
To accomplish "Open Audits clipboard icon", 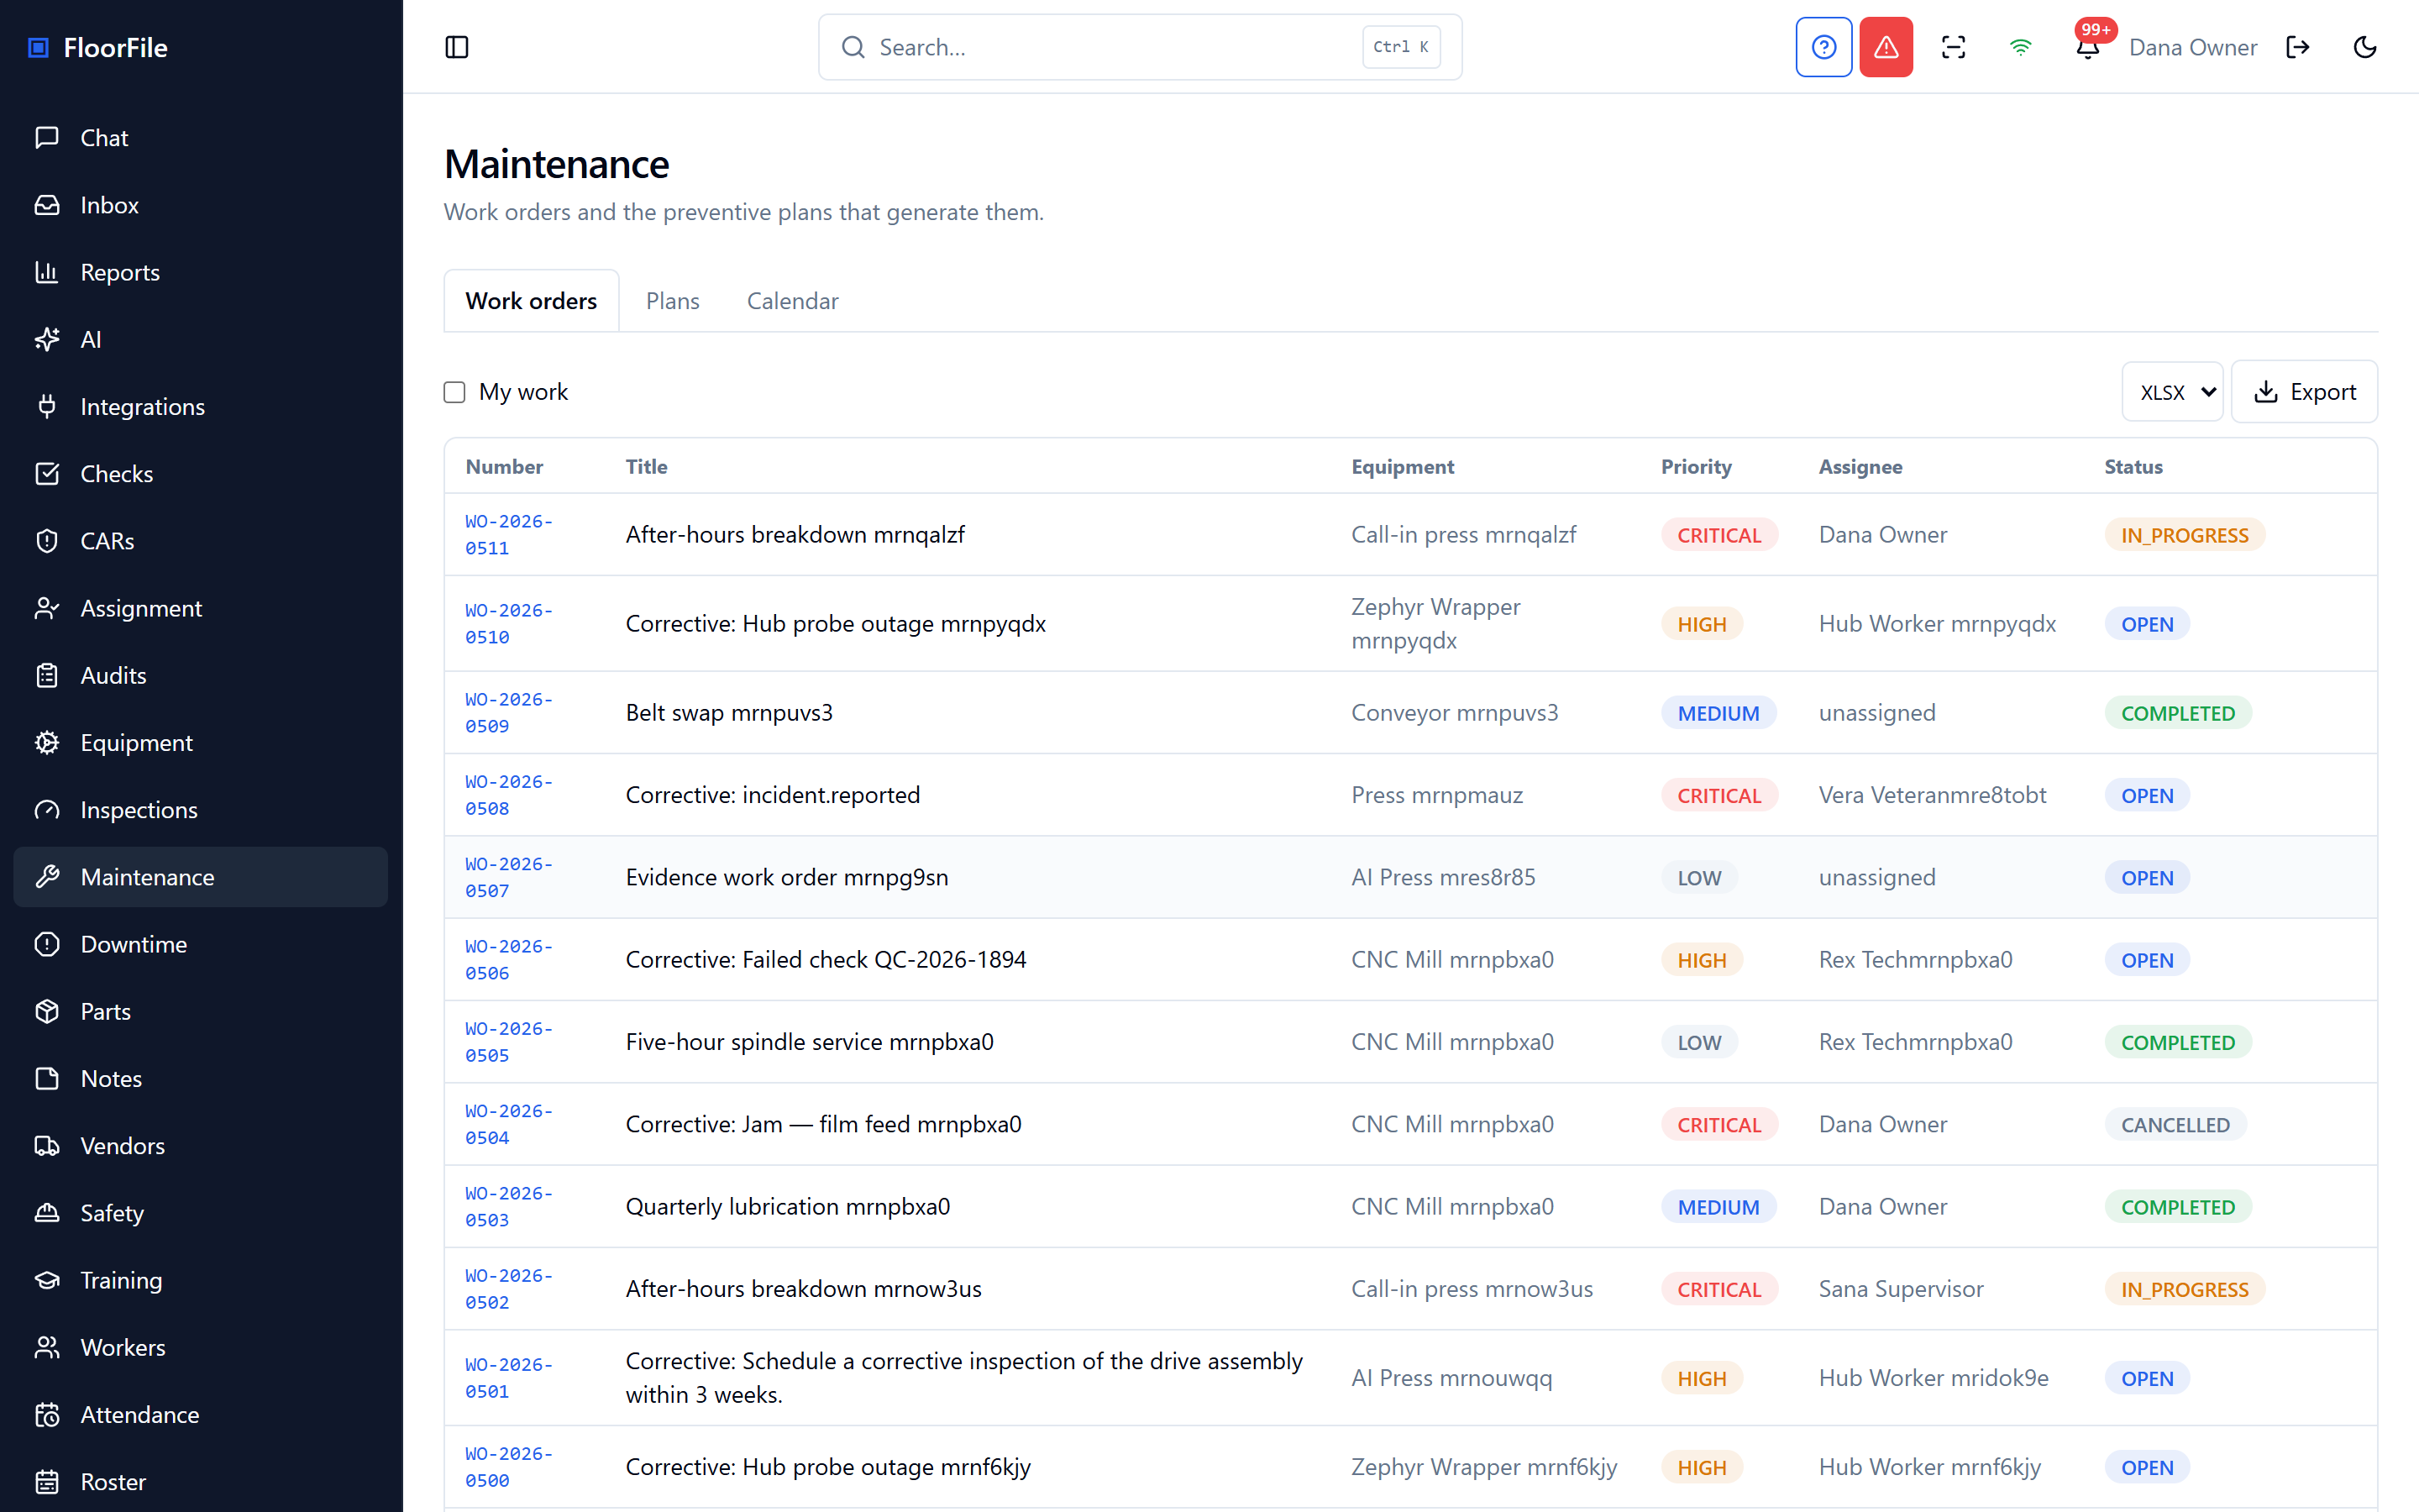I will 47,675.
